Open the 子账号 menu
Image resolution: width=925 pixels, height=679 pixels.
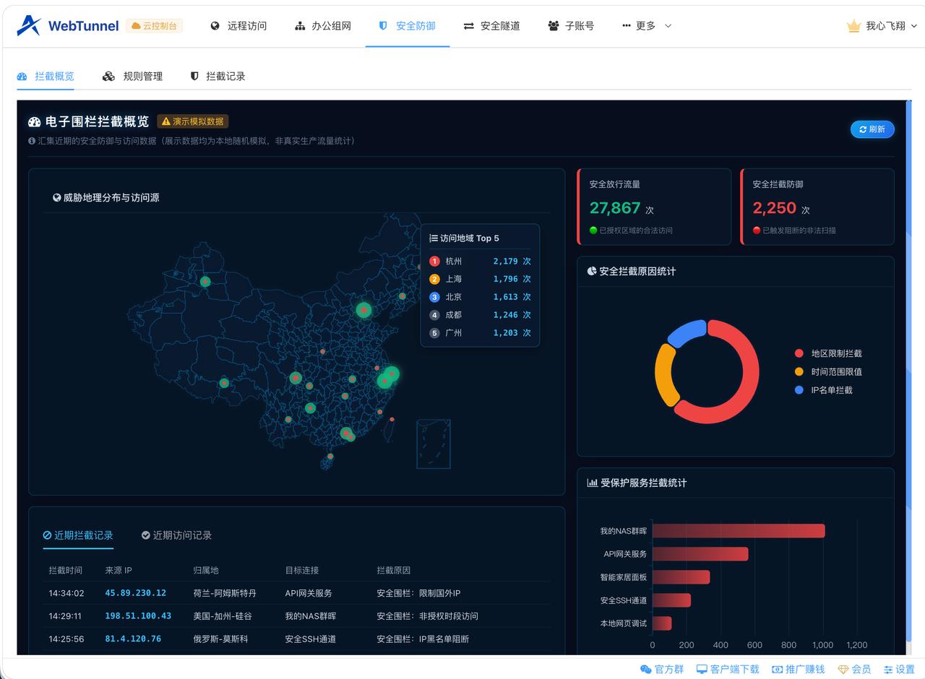(571, 26)
